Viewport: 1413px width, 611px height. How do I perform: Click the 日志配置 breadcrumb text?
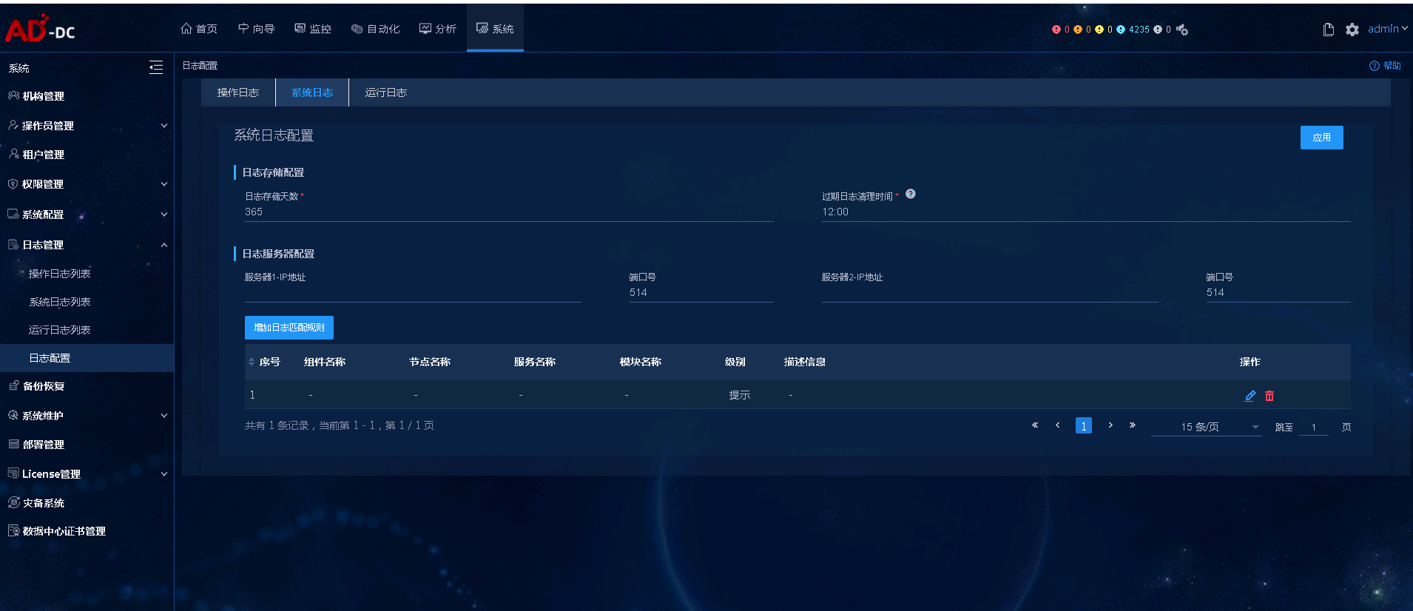200,66
